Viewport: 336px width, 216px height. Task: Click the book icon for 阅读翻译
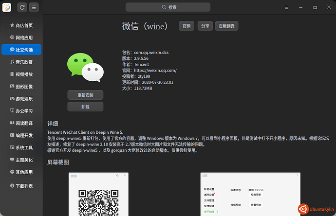pyautogui.click(x=12, y=123)
